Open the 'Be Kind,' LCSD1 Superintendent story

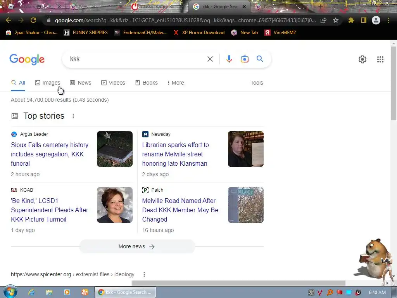[49, 210]
